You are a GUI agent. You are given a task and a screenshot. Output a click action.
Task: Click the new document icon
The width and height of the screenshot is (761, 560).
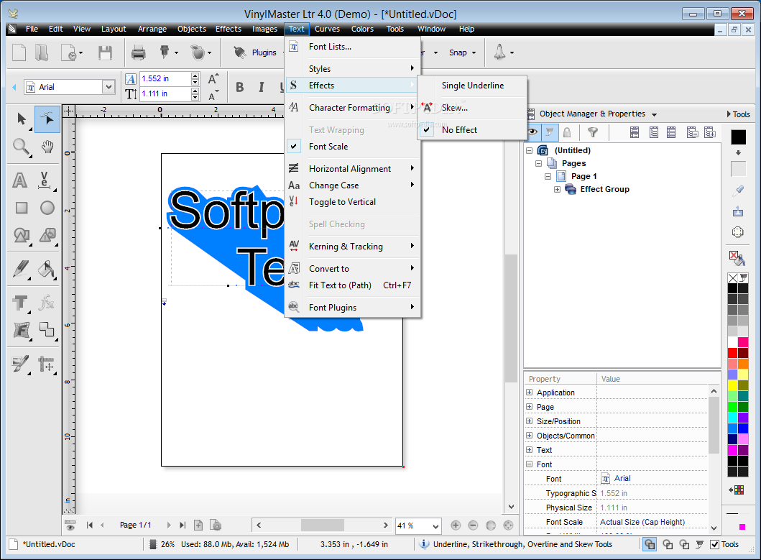(x=19, y=52)
